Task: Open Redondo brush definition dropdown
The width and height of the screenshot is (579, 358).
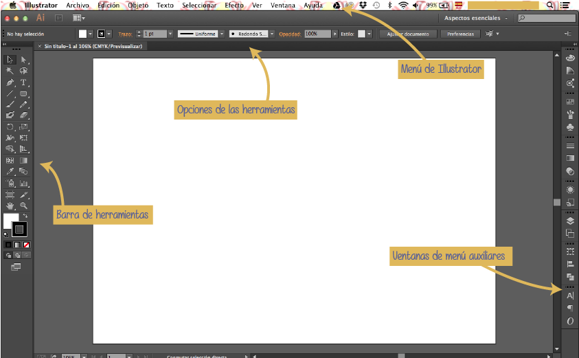Action: coord(272,34)
